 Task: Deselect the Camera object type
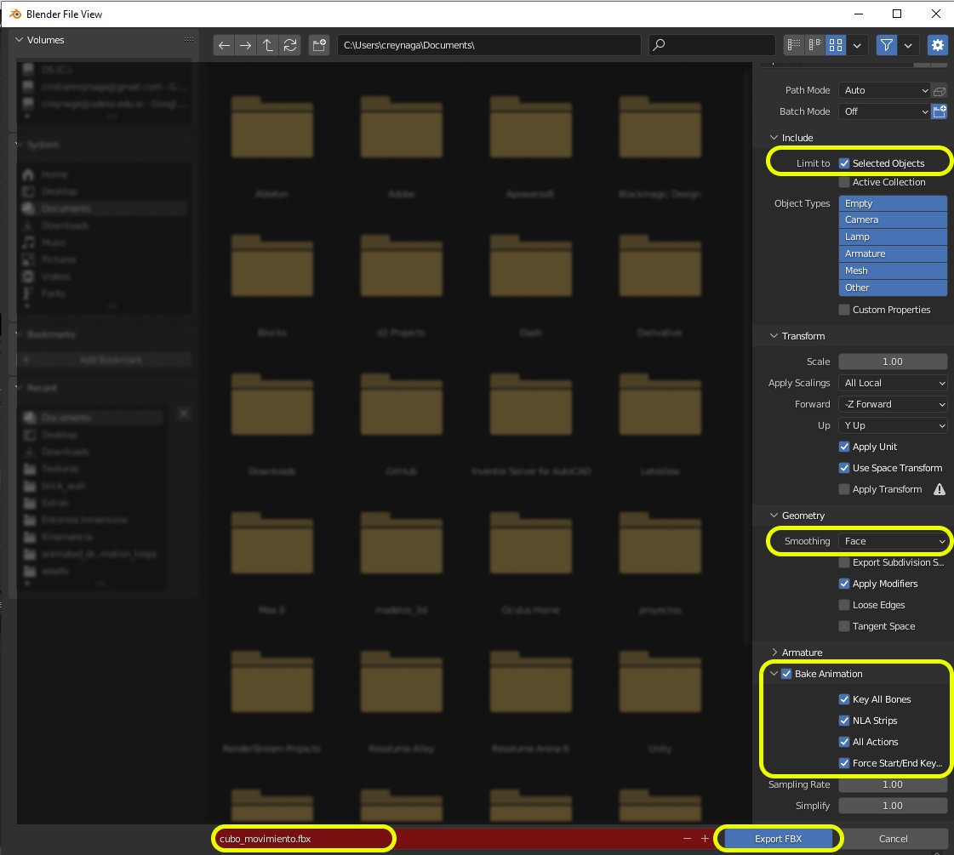point(893,219)
